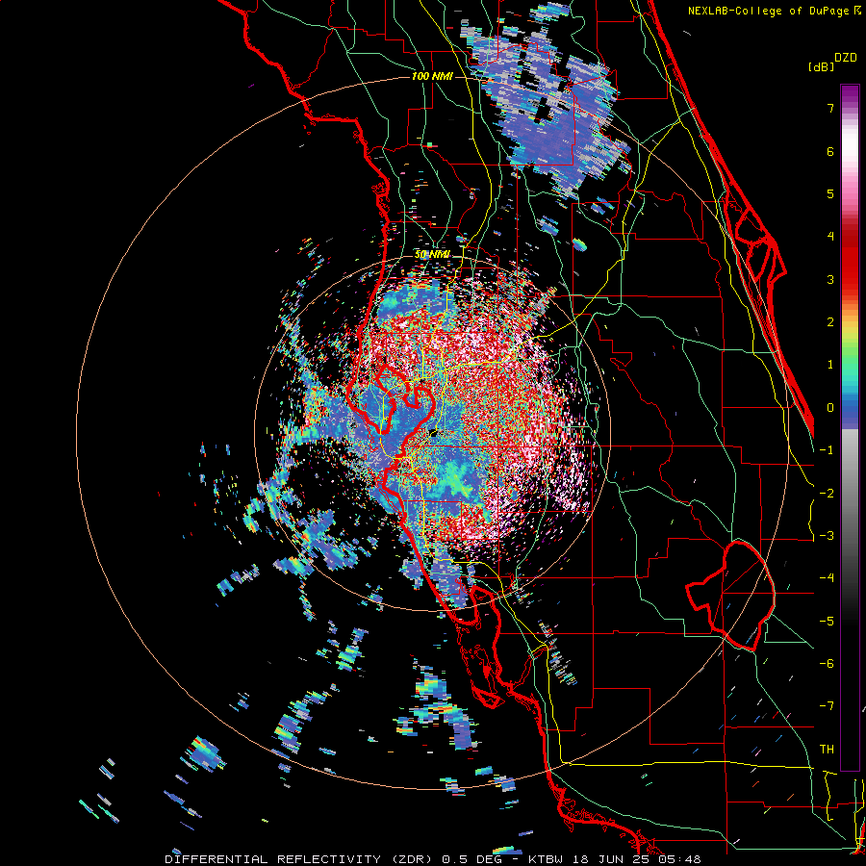Click the scale value 4

click(x=830, y=237)
